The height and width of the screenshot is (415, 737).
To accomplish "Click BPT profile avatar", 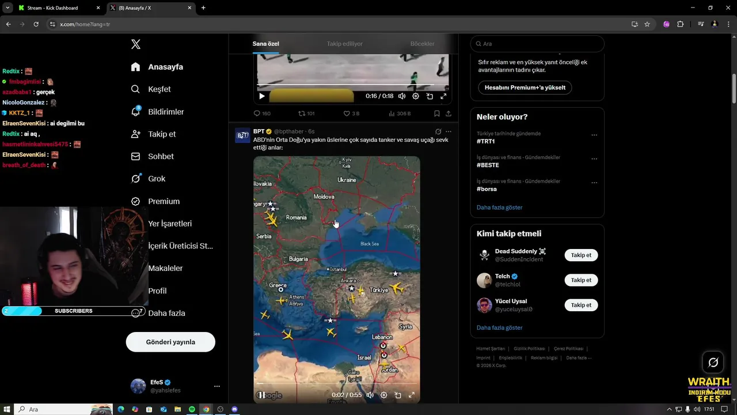I will pos(242,135).
